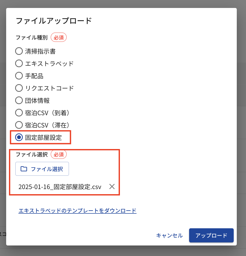Click the 必須 badge beside the ファイル選択 heading
The image size is (246, 256).
[59, 154]
